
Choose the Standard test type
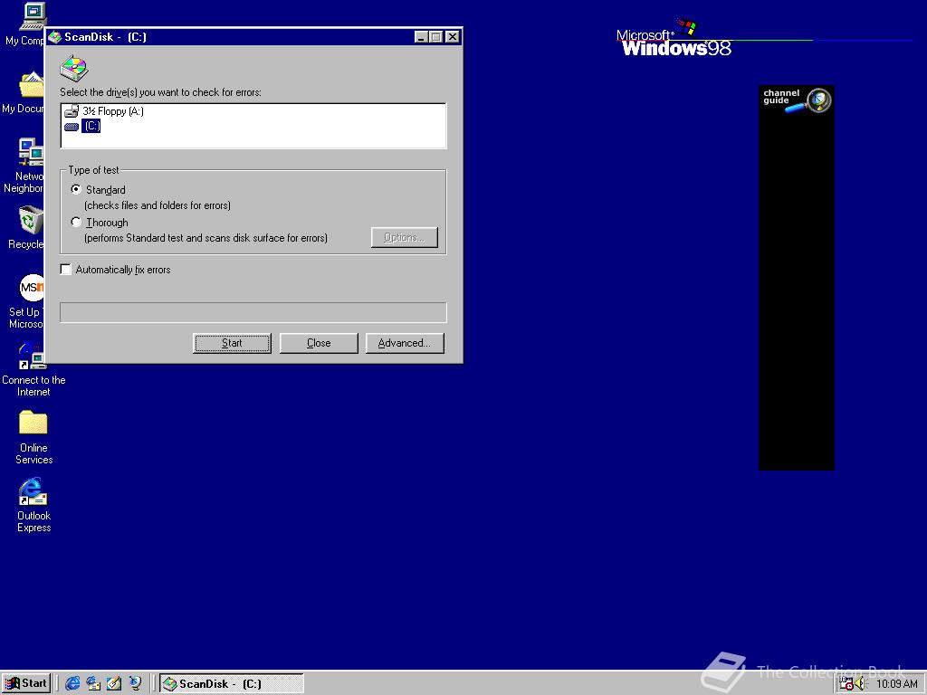[76, 189]
